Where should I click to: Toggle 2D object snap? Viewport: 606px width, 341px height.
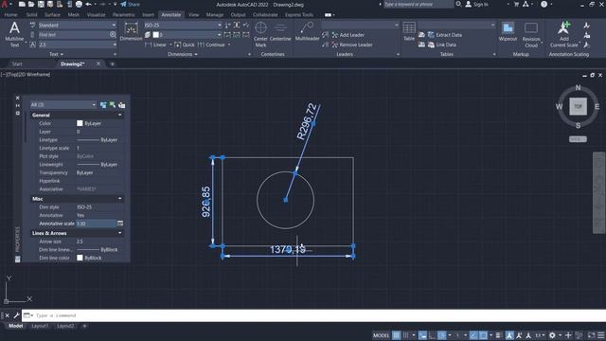(484, 335)
